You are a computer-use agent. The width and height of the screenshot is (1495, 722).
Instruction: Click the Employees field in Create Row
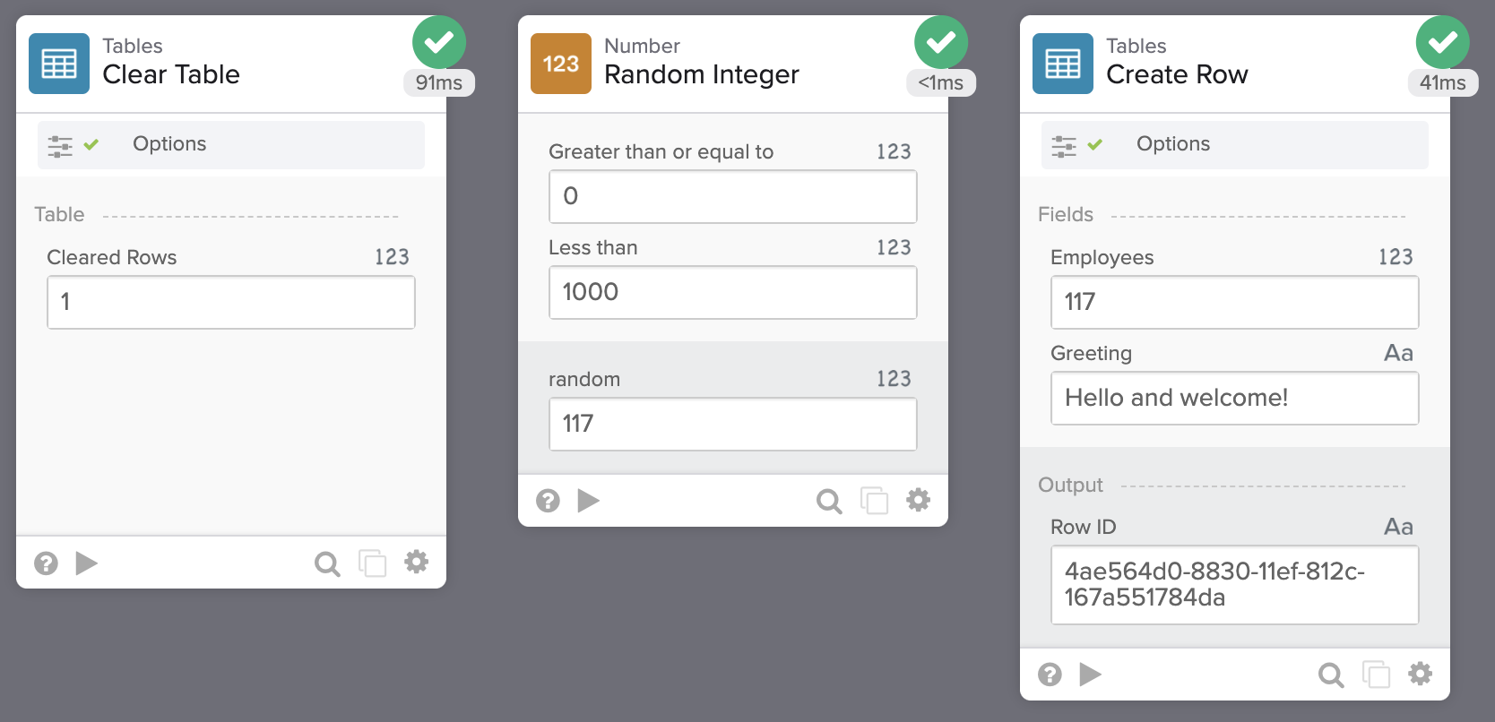[x=1234, y=302]
